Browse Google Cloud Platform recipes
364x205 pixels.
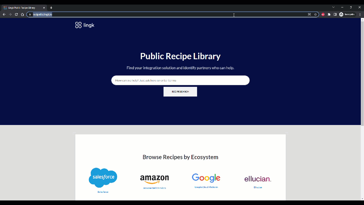click(x=206, y=178)
